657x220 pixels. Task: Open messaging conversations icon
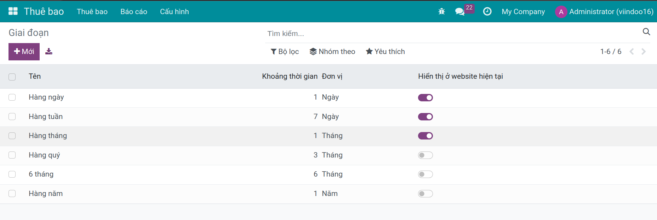(x=460, y=11)
